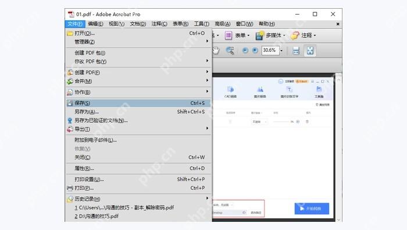
Task: Click the clock icon beside 历史记录(H)
Action: (70, 199)
